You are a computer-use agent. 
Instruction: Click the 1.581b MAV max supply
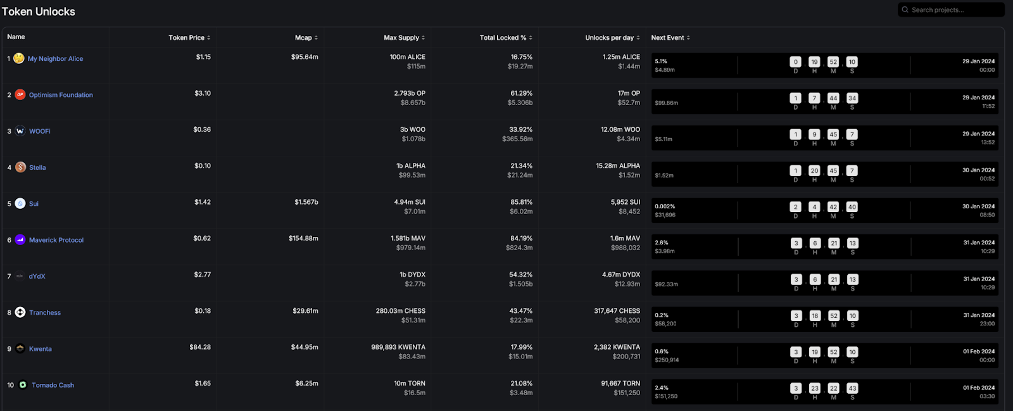(408, 238)
